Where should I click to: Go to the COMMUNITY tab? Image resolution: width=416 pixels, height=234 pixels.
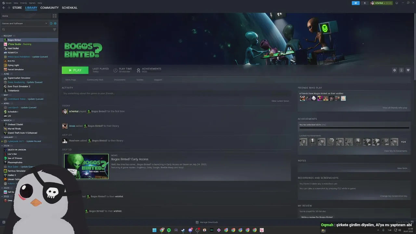49,8
